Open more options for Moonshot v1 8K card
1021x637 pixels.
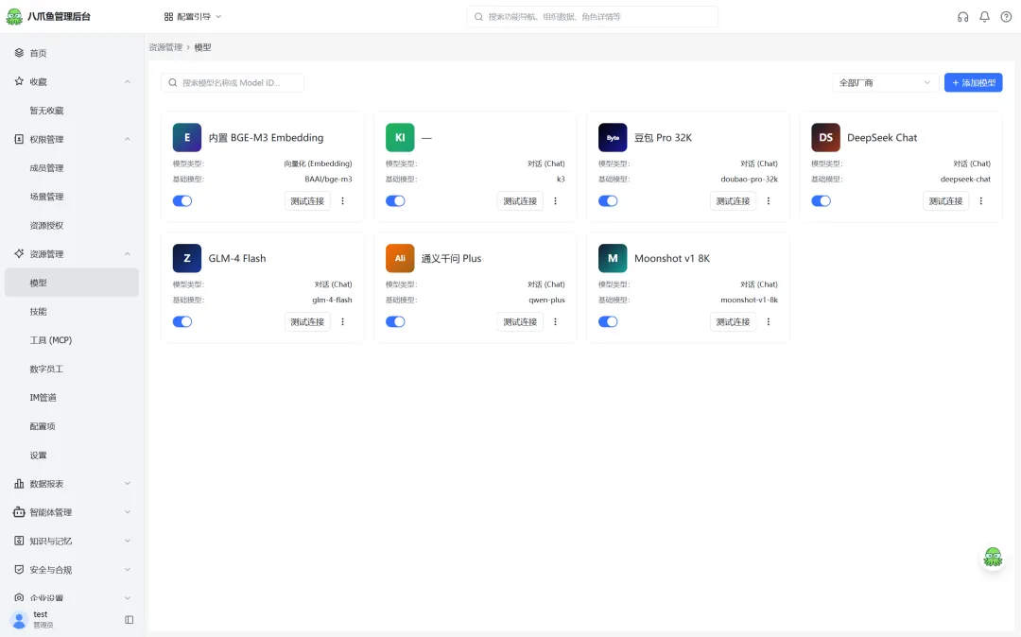click(769, 321)
